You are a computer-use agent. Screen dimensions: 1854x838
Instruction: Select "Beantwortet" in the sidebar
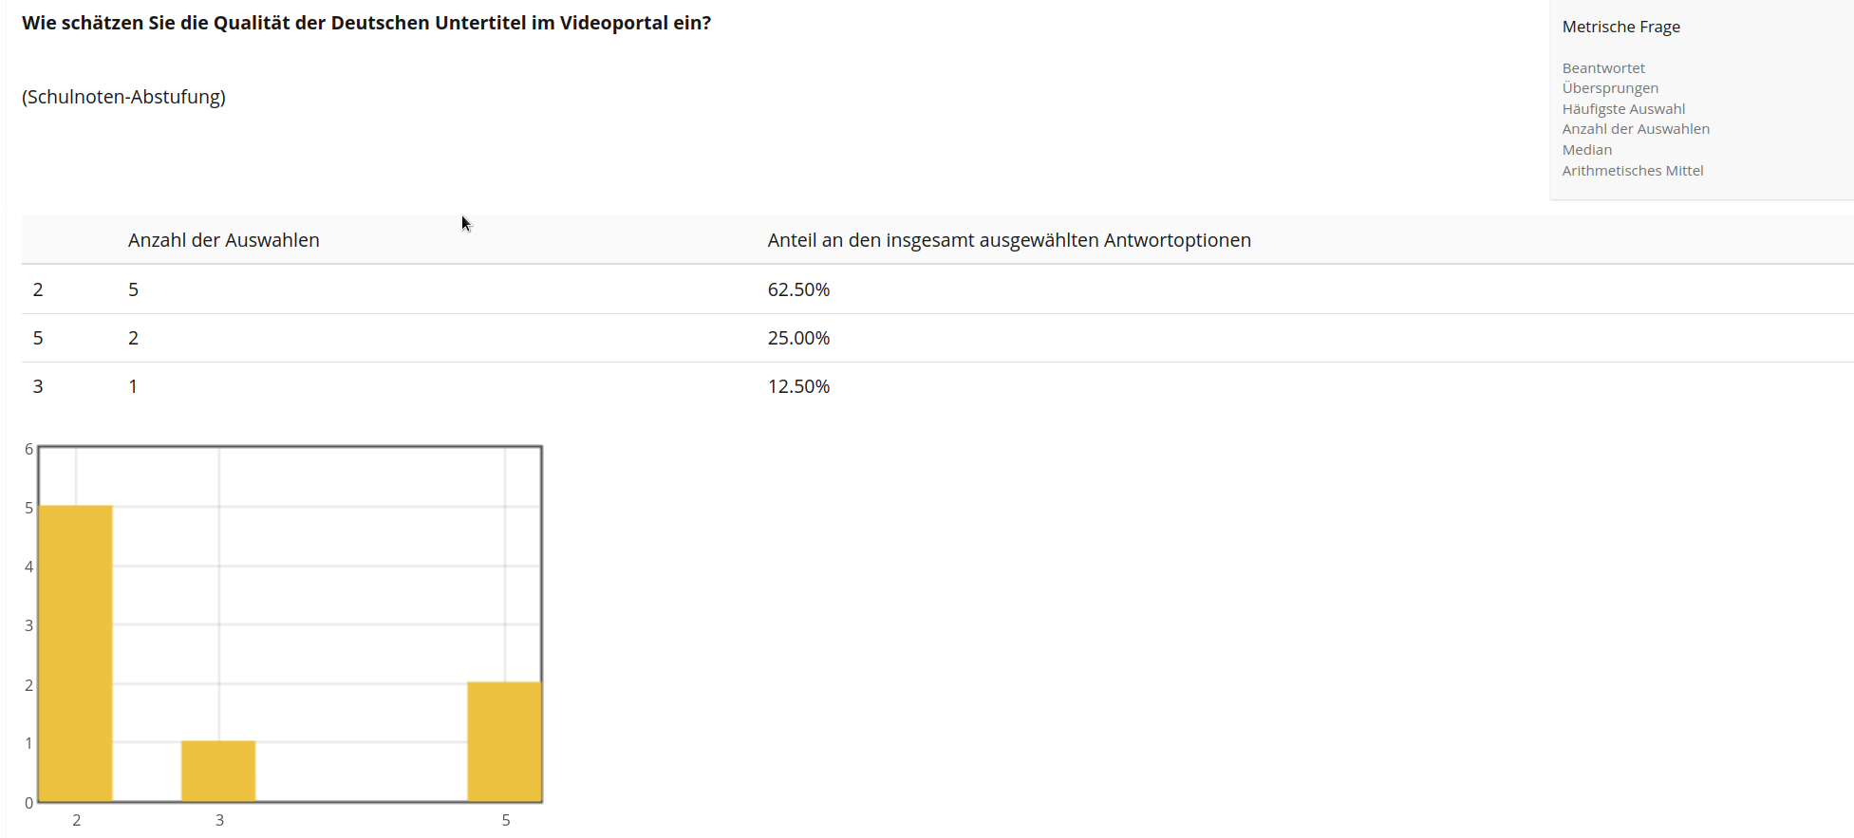[x=1603, y=68]
